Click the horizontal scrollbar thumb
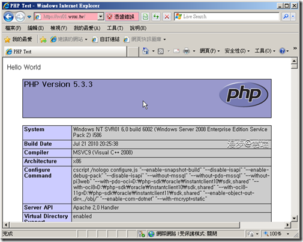303x242 pixels. coord(125,225)
